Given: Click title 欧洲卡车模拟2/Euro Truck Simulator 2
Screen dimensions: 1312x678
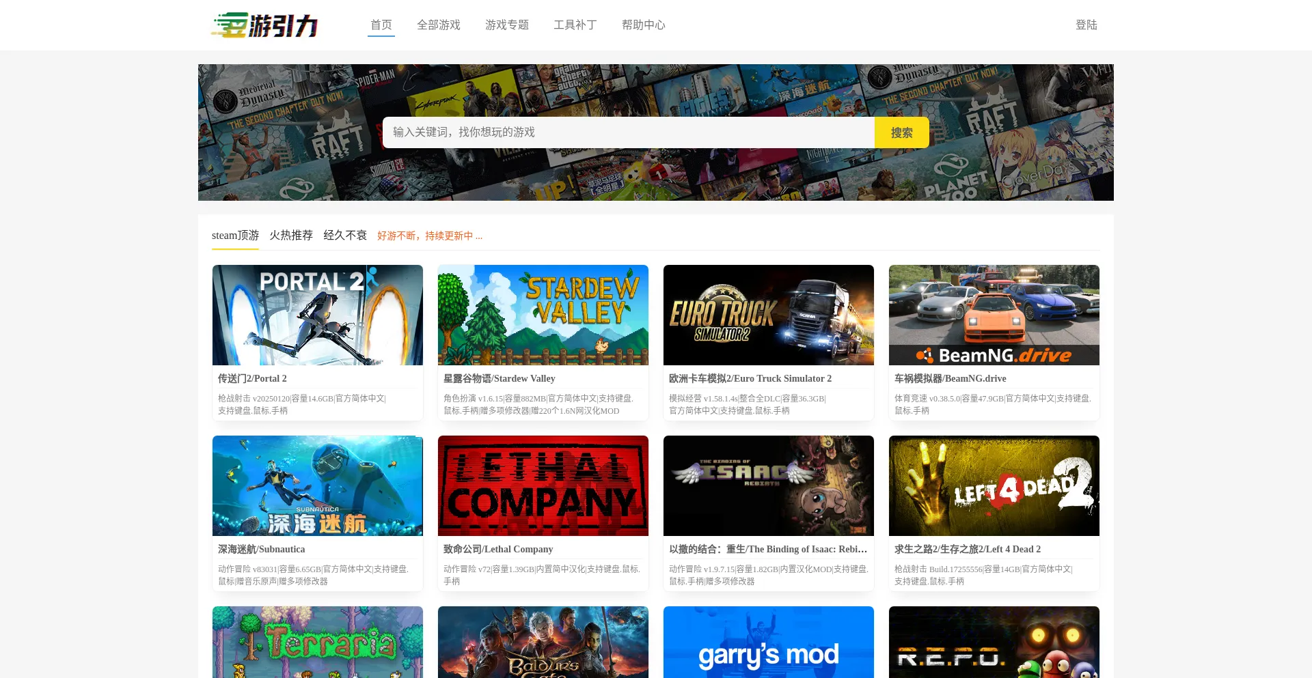Looking at the screenshot, I should (x=750, y=378).
